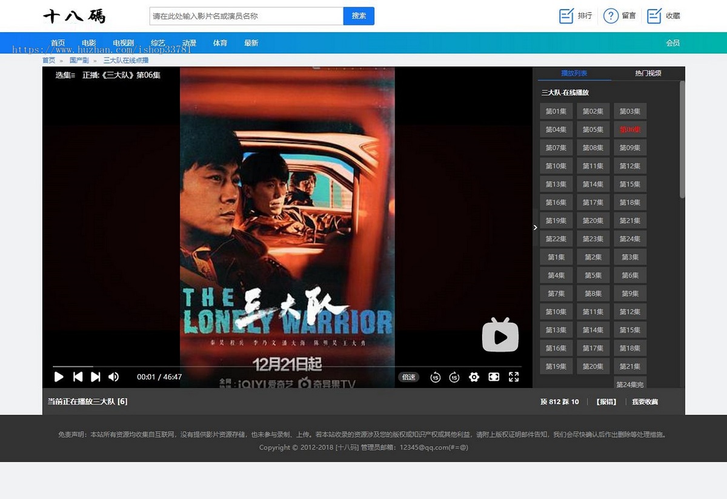The width and height of the screenshot is (727, 499).
Task: Open 最新 in the navigation bar
Action: (x=251, y=43)
